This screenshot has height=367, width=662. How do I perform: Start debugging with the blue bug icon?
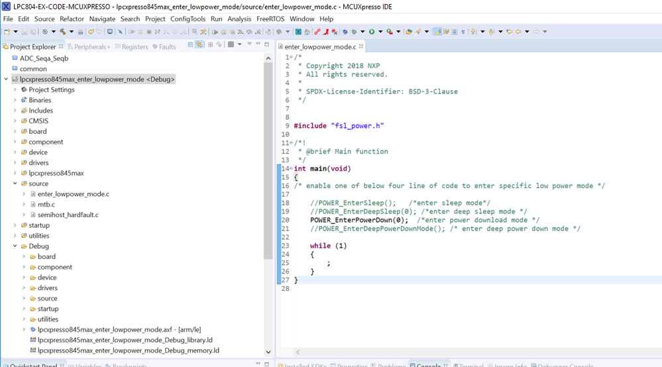[x=345, y=32]
